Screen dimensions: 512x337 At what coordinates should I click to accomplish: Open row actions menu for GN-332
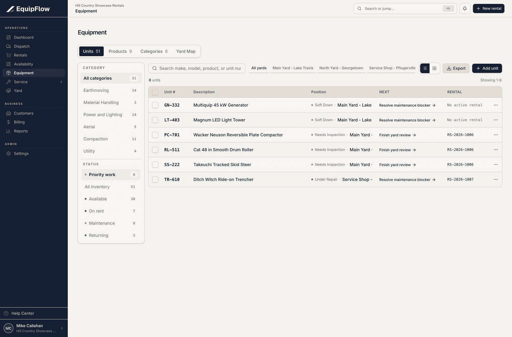click(x=496, y=105)
